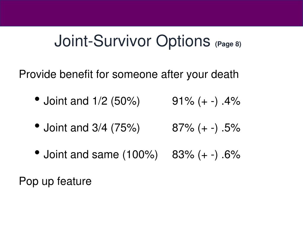Click the bullet before Joint and 3/4
The height and width of the screenshot is (234, 303).
coord(37,126)
